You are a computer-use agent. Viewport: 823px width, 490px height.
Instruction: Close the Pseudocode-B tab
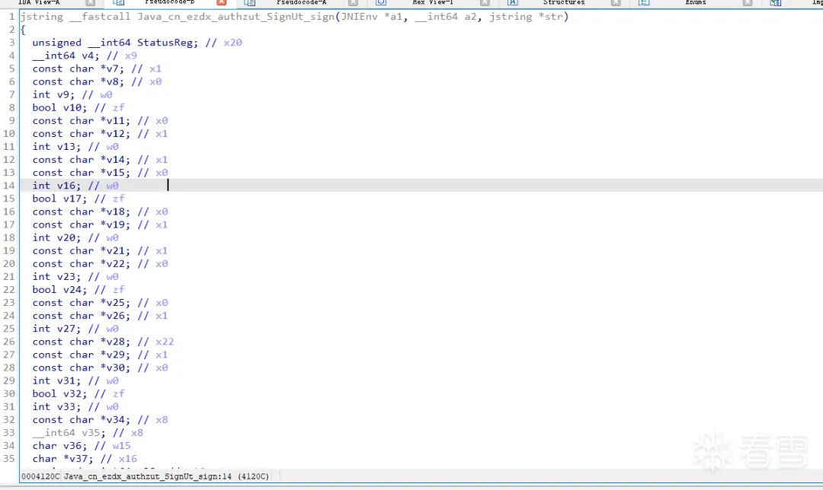222,2
